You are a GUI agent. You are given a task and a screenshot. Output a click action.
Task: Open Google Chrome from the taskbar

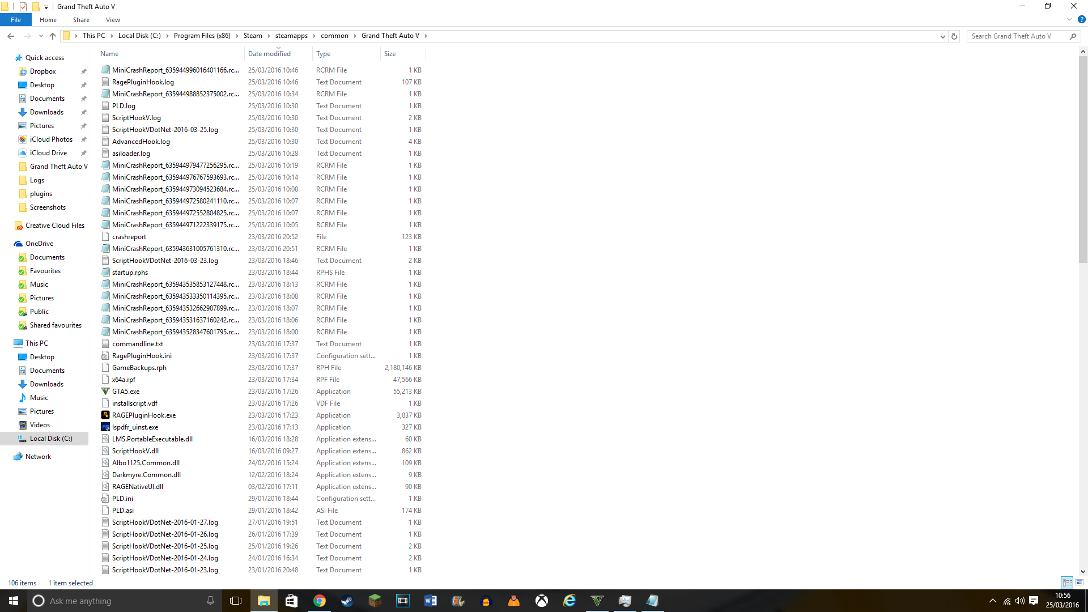(319, 601)
